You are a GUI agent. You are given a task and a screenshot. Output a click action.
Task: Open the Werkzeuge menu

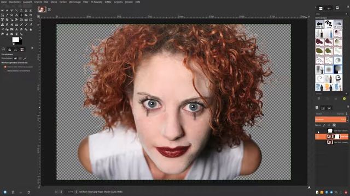[x=75, y=2]
